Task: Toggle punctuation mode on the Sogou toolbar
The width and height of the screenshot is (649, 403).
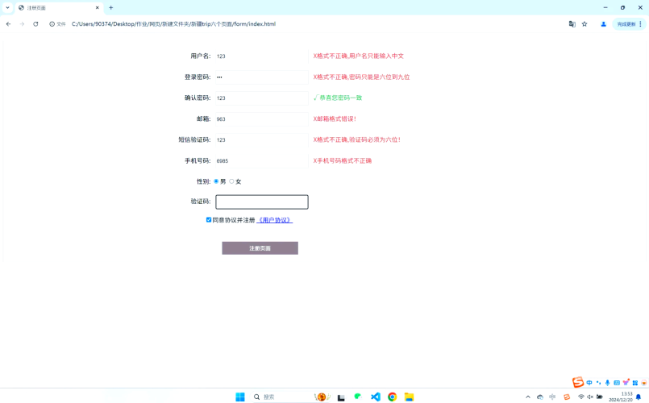Action: [x=598, y=383]
